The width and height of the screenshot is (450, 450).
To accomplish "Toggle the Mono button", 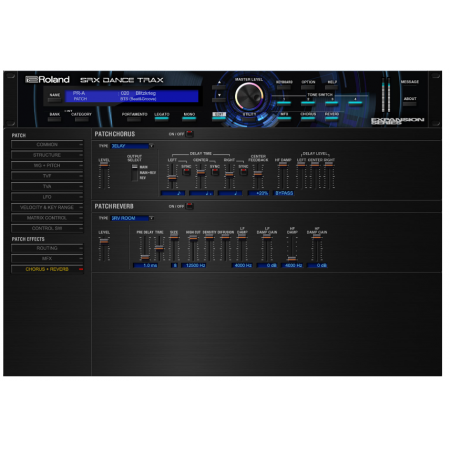I will point(189,118).
